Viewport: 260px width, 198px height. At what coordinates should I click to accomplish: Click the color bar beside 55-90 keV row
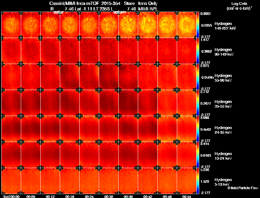(x=198, y=77)
